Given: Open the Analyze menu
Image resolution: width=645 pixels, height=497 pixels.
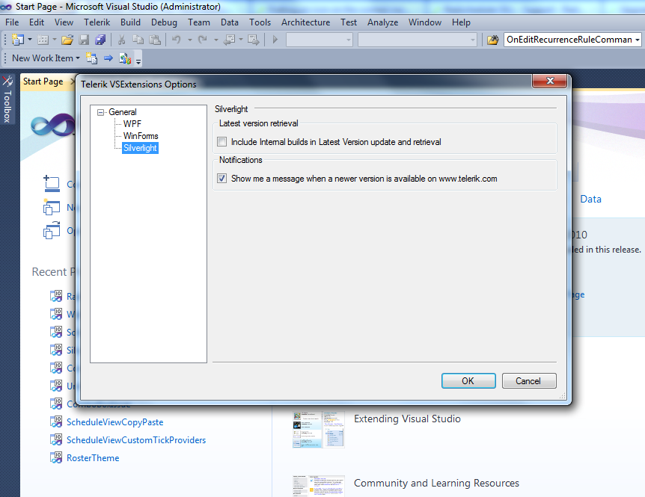Looking at the screenshot, I should [x=382, y=22].
